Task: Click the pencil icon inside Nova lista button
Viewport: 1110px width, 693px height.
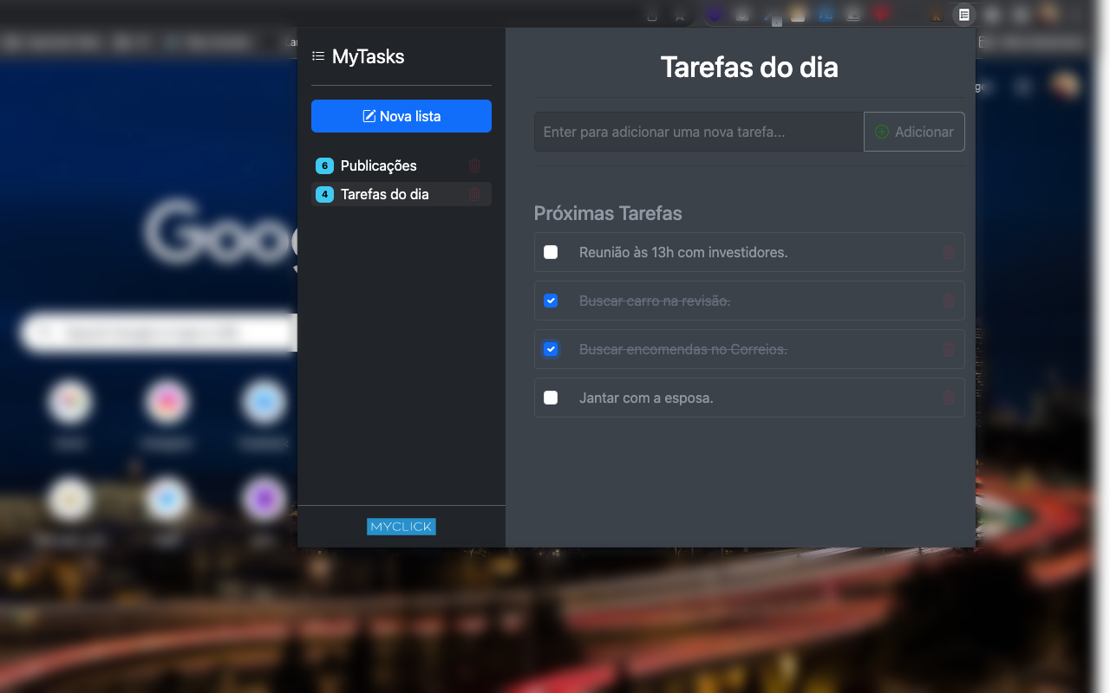Action: (x=368, y=115)
